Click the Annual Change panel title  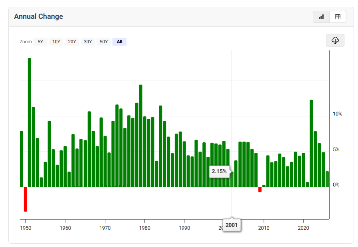click(38, 16)
